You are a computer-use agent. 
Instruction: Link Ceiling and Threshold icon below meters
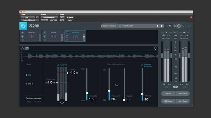pyautogui.click(x=62, y=103)
